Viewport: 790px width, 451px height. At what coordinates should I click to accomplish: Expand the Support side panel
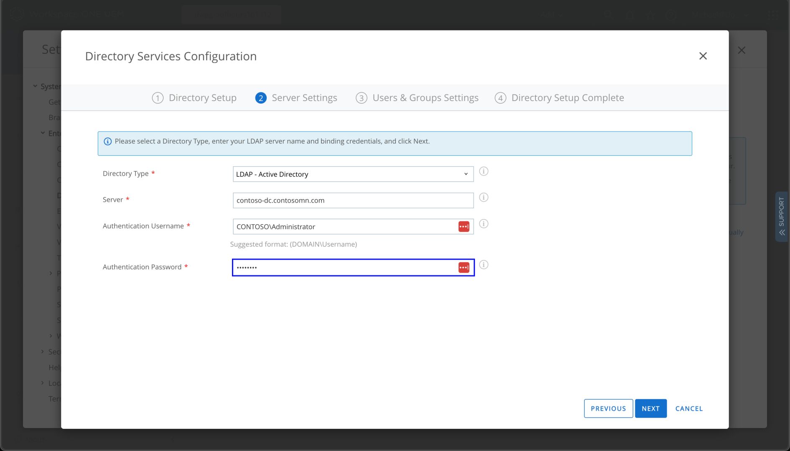782,216
